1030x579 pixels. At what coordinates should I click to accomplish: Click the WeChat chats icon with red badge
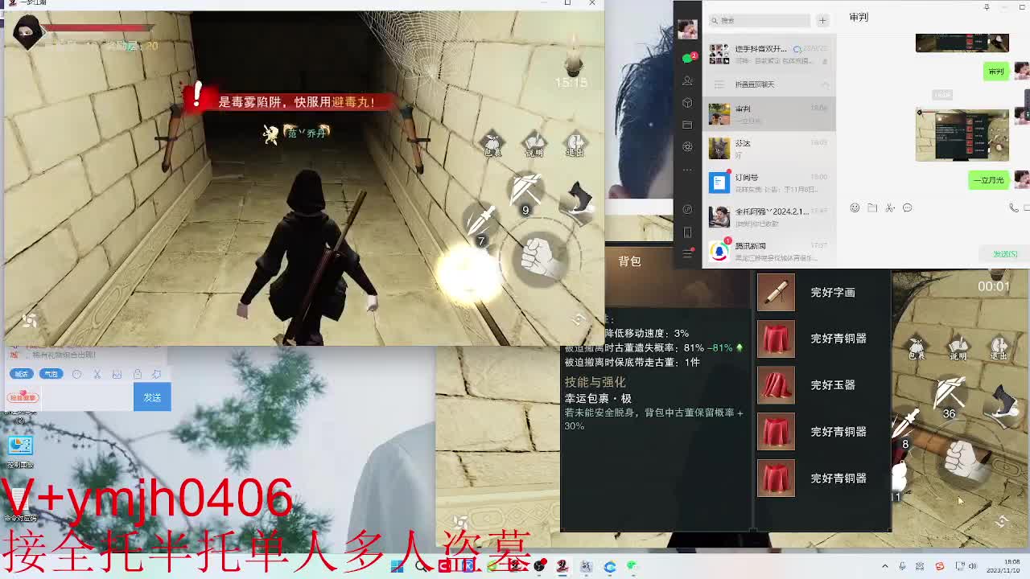coord(688,58)
